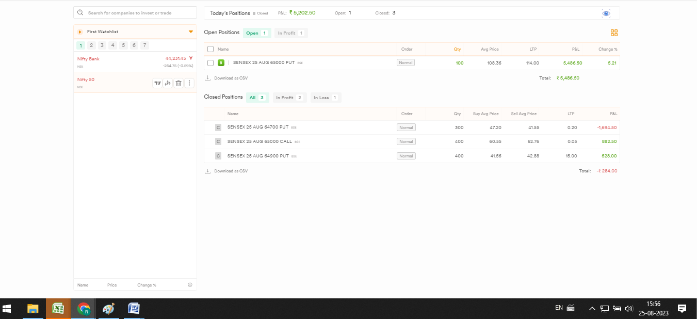Click the C badge on SENSEX 64900 PUT row
This screenshot has height=319, width=697.
pyautogui.click(x=218, y=156)
